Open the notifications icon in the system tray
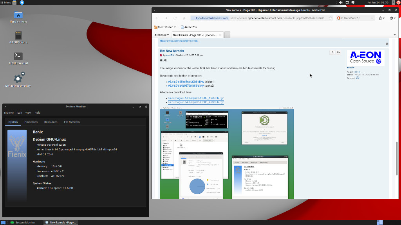Screen dimensions: 401x225 pyautogui.click(x=353, y=3)
